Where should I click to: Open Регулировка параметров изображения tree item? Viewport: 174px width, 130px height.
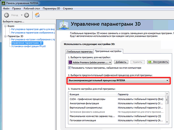tap(33, 33)
